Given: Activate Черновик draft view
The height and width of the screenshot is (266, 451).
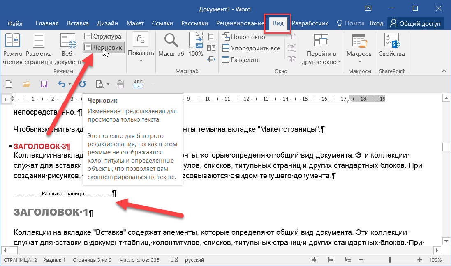Looking at the screenshot, I should pos(104,48).
